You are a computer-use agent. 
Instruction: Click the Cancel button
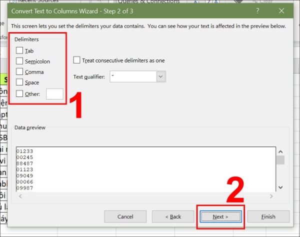pyautogui.click(x=125, y=216)
